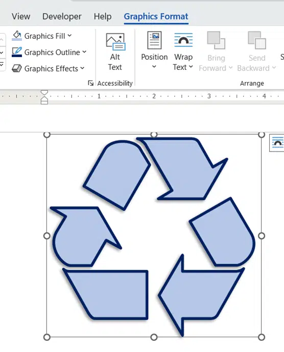
Task: Click the Graphics Effects icon
Action: pos(17,68)
